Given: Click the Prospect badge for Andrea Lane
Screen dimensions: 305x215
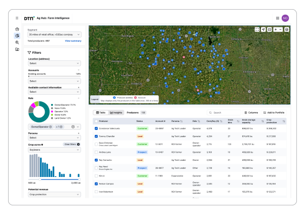Looking at the screenshot, I should click(x=142, y=152).
